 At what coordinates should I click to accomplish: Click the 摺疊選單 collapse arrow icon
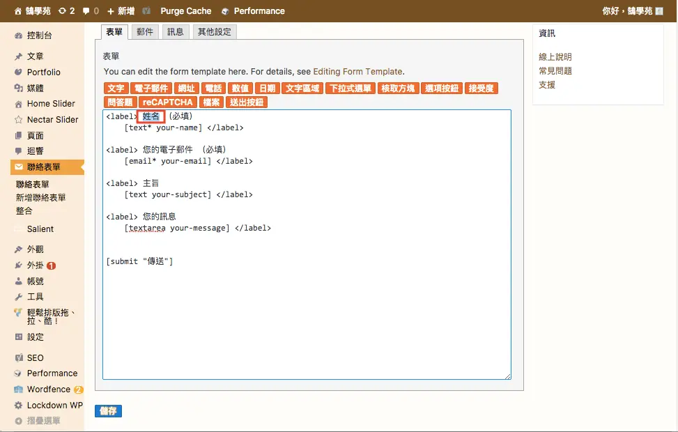click(x=18, y=421)
